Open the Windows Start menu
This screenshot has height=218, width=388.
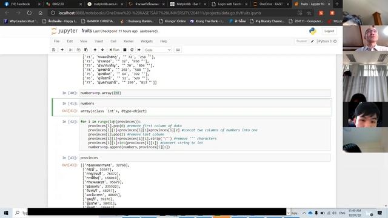coord(6,213)
